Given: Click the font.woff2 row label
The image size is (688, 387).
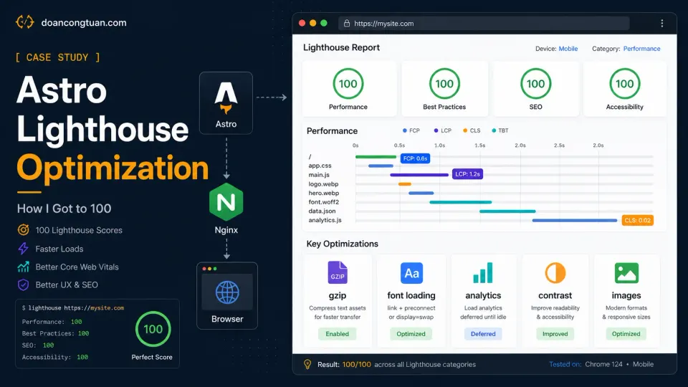Looking at the screenshot, I should click(x=324, y=202).
